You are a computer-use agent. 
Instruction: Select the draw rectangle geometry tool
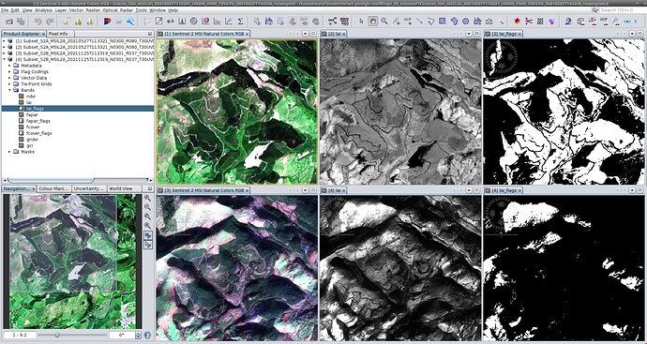442,21
